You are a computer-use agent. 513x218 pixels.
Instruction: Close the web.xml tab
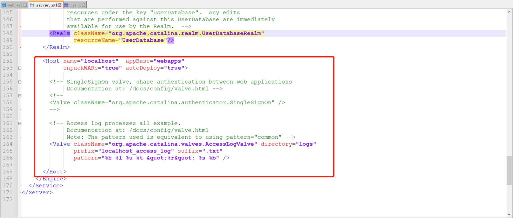pos(25,5)
